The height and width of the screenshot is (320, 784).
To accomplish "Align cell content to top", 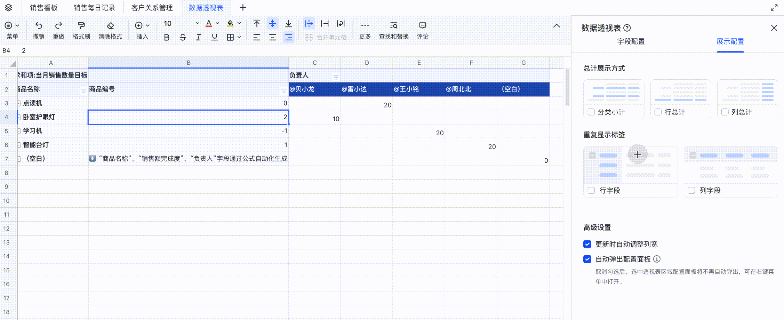I will (x=257, y=24).
